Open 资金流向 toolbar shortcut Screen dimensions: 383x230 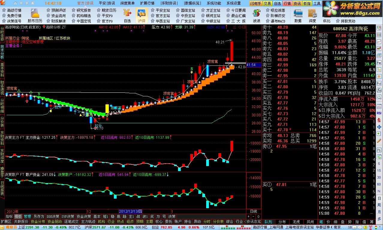(55, 16)
